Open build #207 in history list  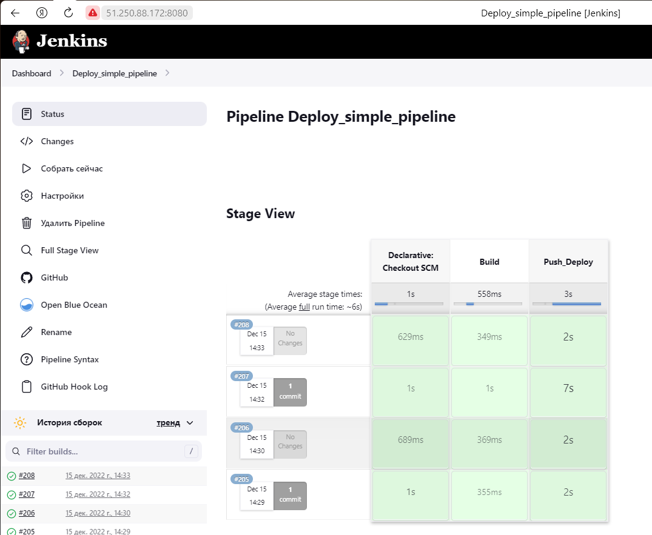27,494
